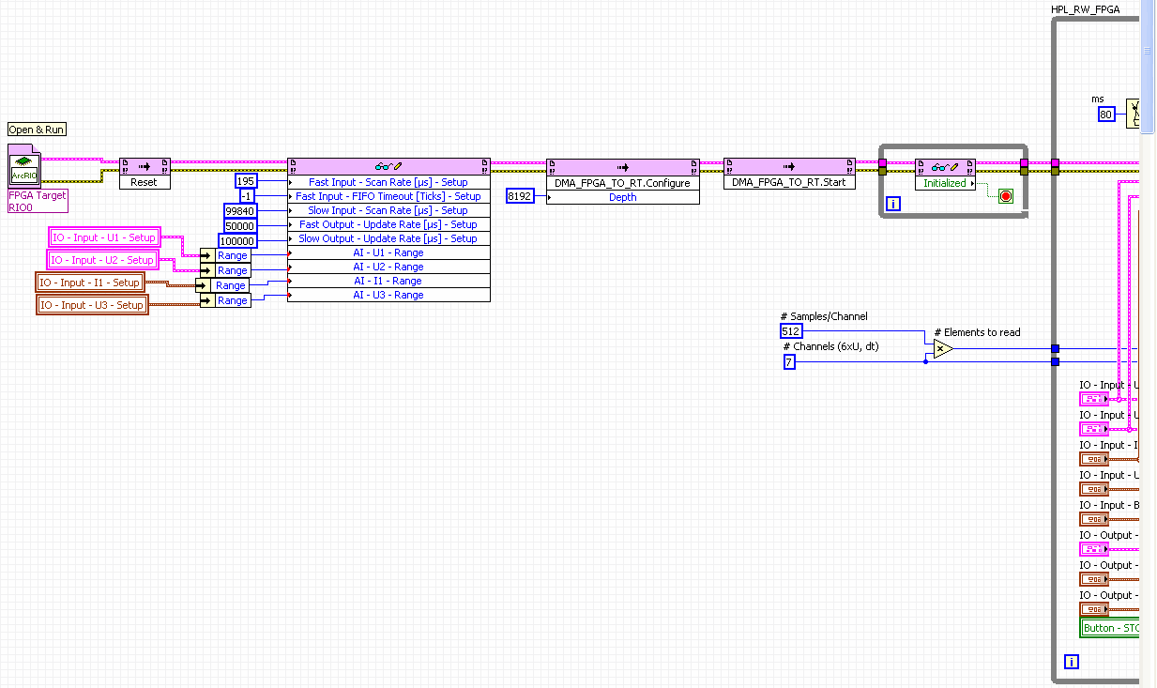Select the first pink IO - Input cluster terminal in HPL_RW_FPGA loop
1157x688 pixels.
coord(1094,399)
